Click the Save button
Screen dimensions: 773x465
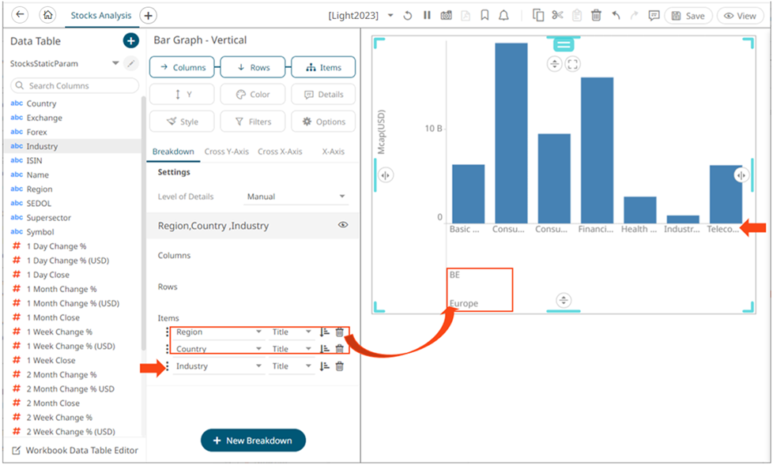coord(688,16)
